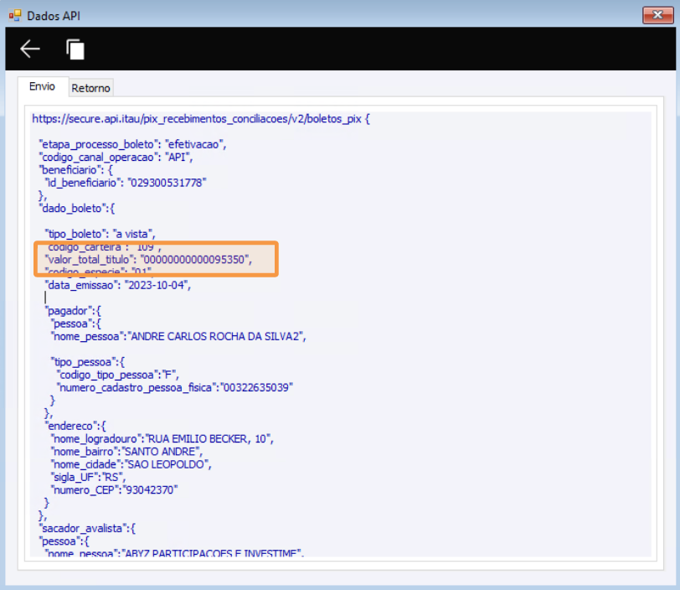Image resolution: width=680 pixels, height=590 pixels.
Task: Click the "endereco":{ line
Action: [75, 426]
